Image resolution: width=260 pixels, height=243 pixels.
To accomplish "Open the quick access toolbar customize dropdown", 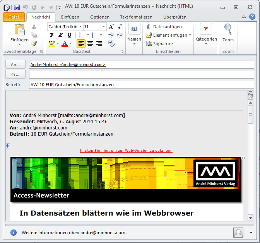I will click(x=60, y=8).
